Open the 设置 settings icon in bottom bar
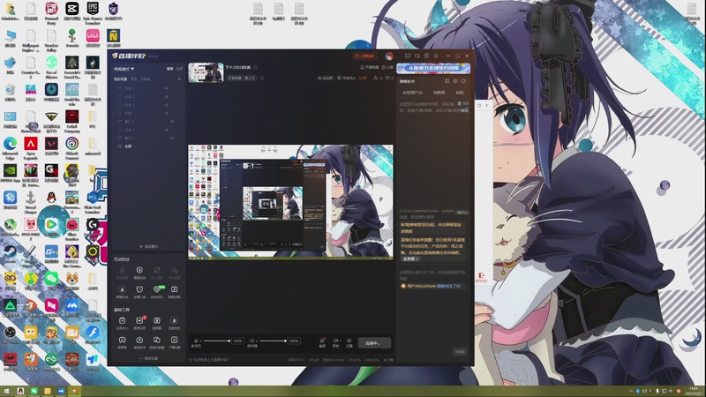 349,342
